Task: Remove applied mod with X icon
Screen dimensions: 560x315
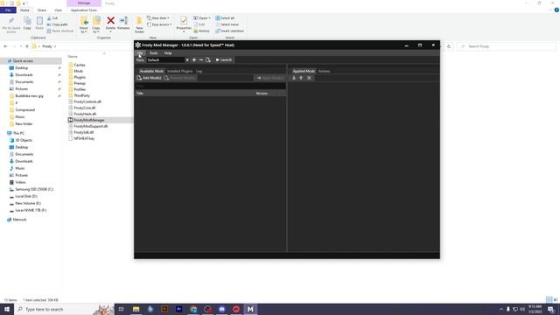Action: click(x=309, y=78)
